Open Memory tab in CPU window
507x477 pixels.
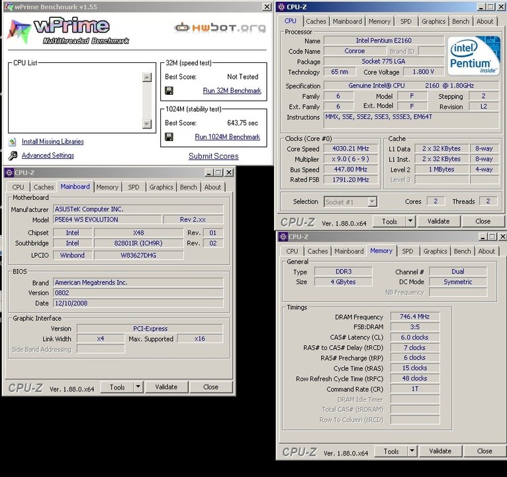tap(379, 22)
